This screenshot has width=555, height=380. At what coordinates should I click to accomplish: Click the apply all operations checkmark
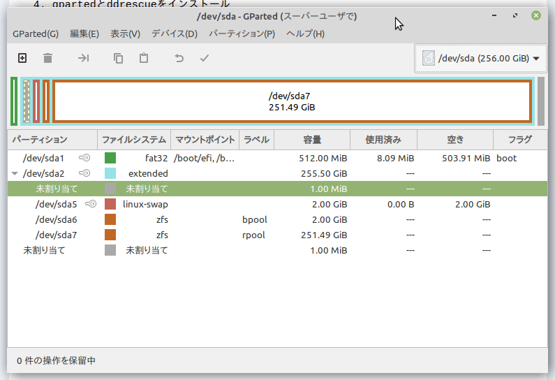pos(205,58)
